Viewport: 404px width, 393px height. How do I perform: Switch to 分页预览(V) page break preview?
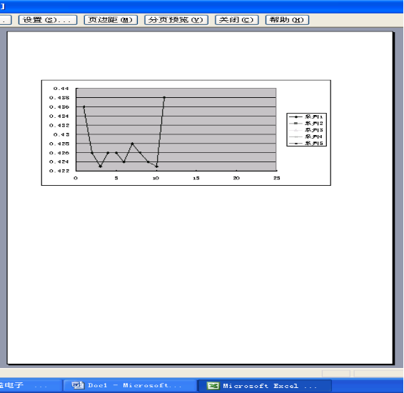176,20
